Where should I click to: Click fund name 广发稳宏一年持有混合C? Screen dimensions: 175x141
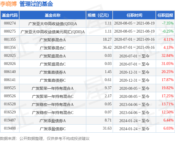[53, 113]
